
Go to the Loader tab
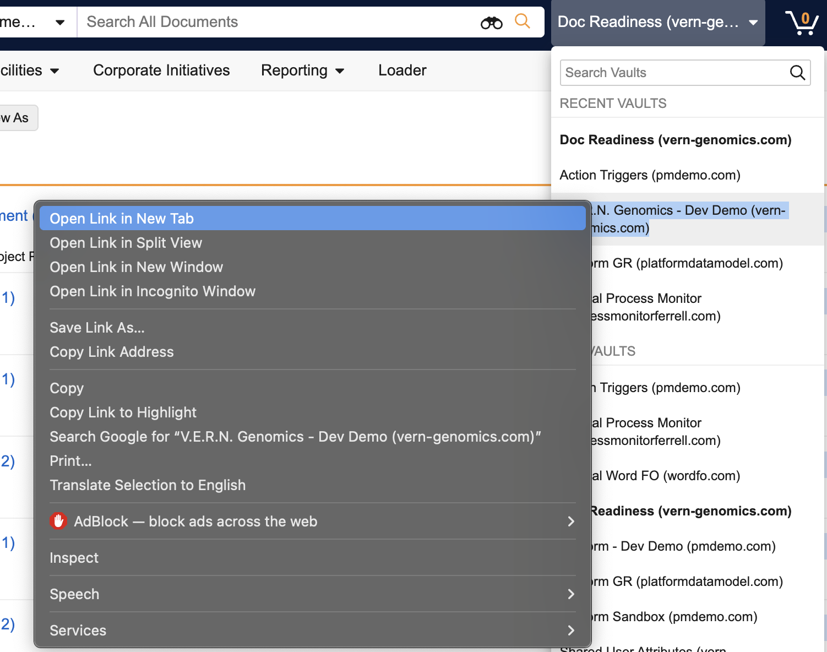click(x=402, y=70)
